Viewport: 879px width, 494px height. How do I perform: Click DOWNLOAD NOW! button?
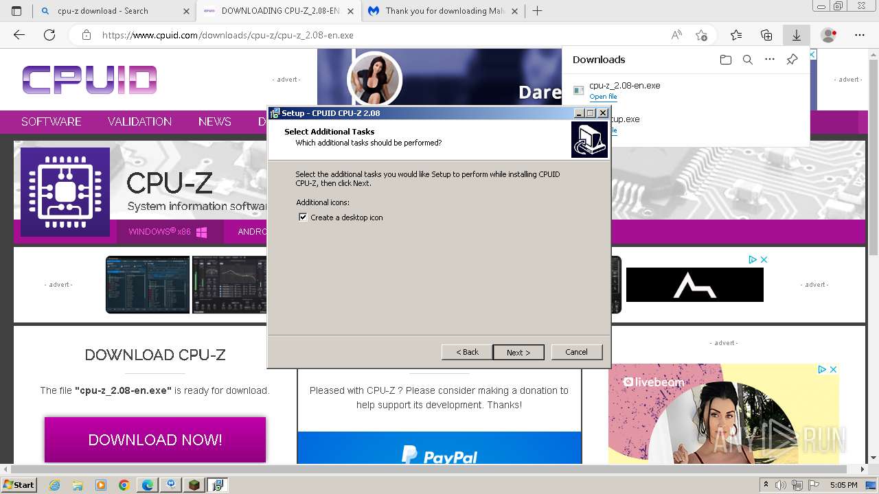click(155, 440)
